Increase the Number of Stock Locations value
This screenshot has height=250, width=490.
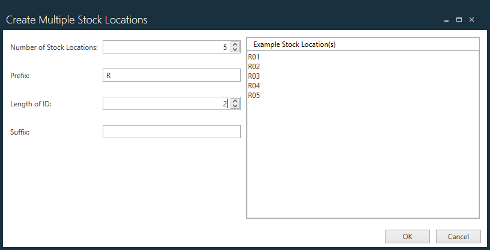pos(235,44)
